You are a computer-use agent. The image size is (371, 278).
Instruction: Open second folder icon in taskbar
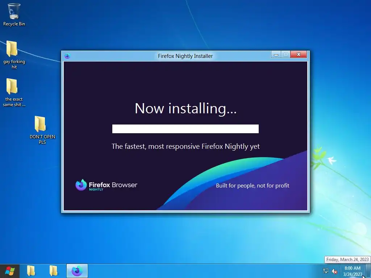[54, 271]
